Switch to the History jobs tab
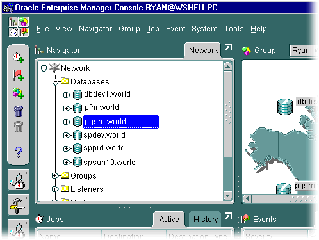Viewport: 319px width, 240px height. click(206, 220)
